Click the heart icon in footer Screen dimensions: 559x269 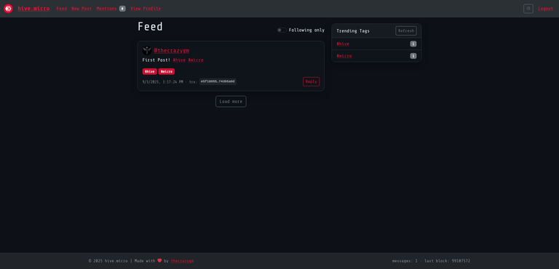coord(159,260)
